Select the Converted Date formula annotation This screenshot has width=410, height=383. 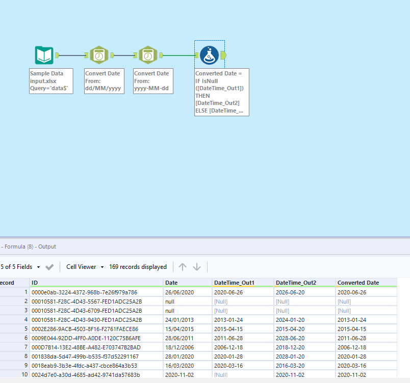click(x=222, y=92)
